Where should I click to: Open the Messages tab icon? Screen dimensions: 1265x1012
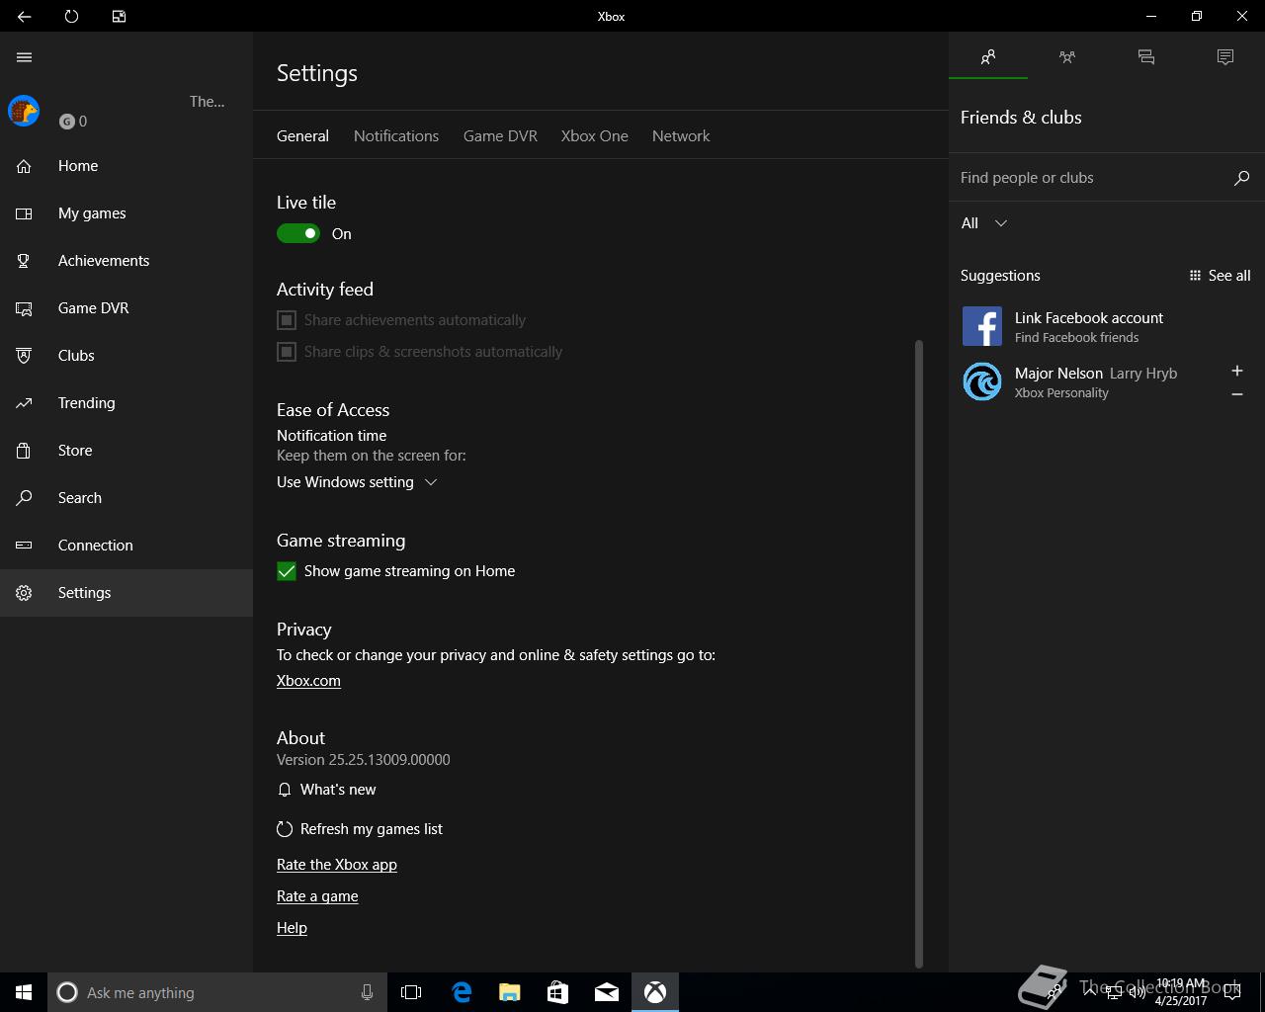tap(1146, 57)
